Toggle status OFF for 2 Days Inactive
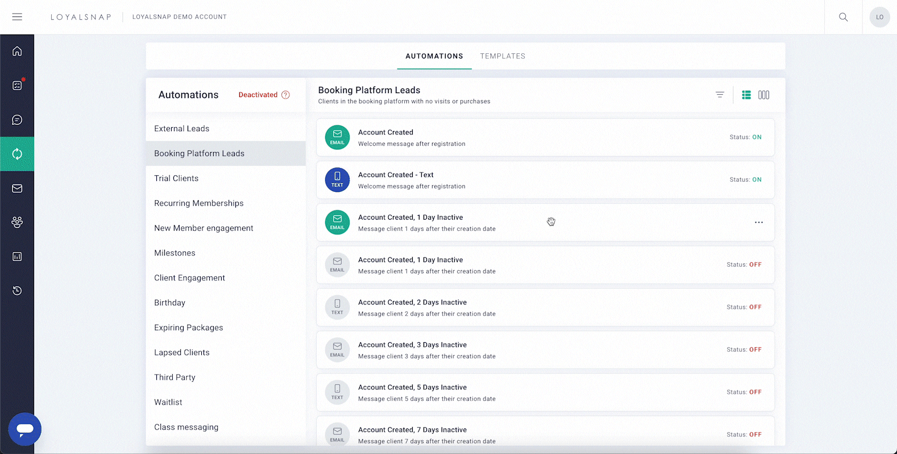This screenshot has height=454, width=897. (755, 307)
